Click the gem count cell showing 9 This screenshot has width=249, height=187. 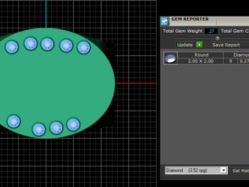[x=230, y=61]
